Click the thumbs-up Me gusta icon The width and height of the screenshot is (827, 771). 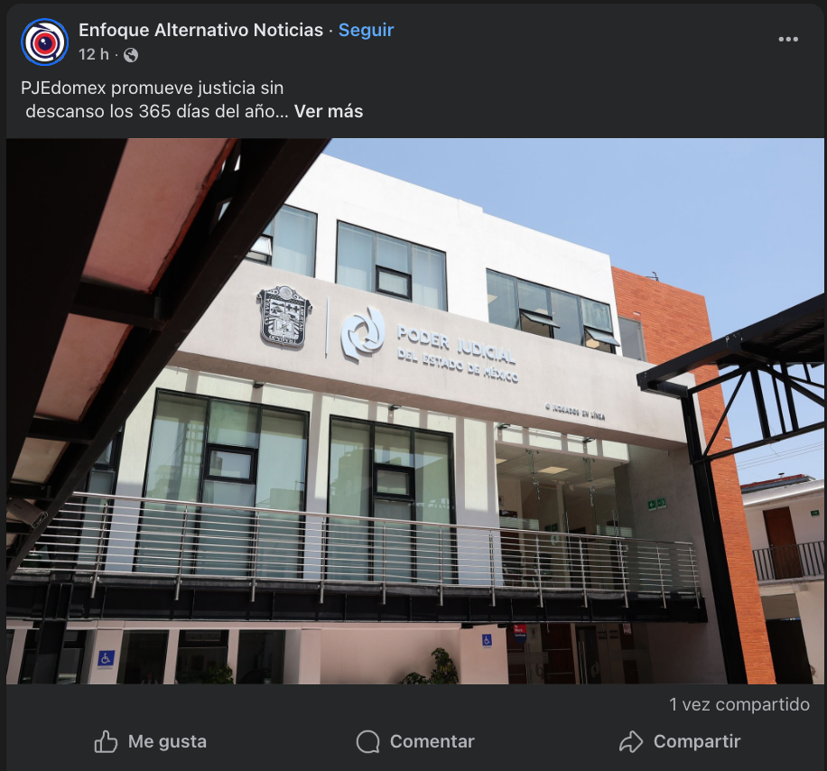pyautogui.click(x=106, y=741)
